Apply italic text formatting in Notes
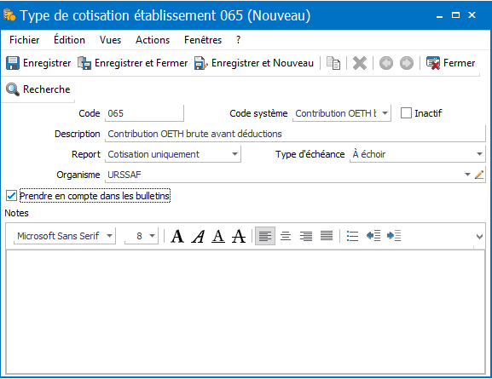Viewport: 492px width, 379px height. [x=199, y=236]
